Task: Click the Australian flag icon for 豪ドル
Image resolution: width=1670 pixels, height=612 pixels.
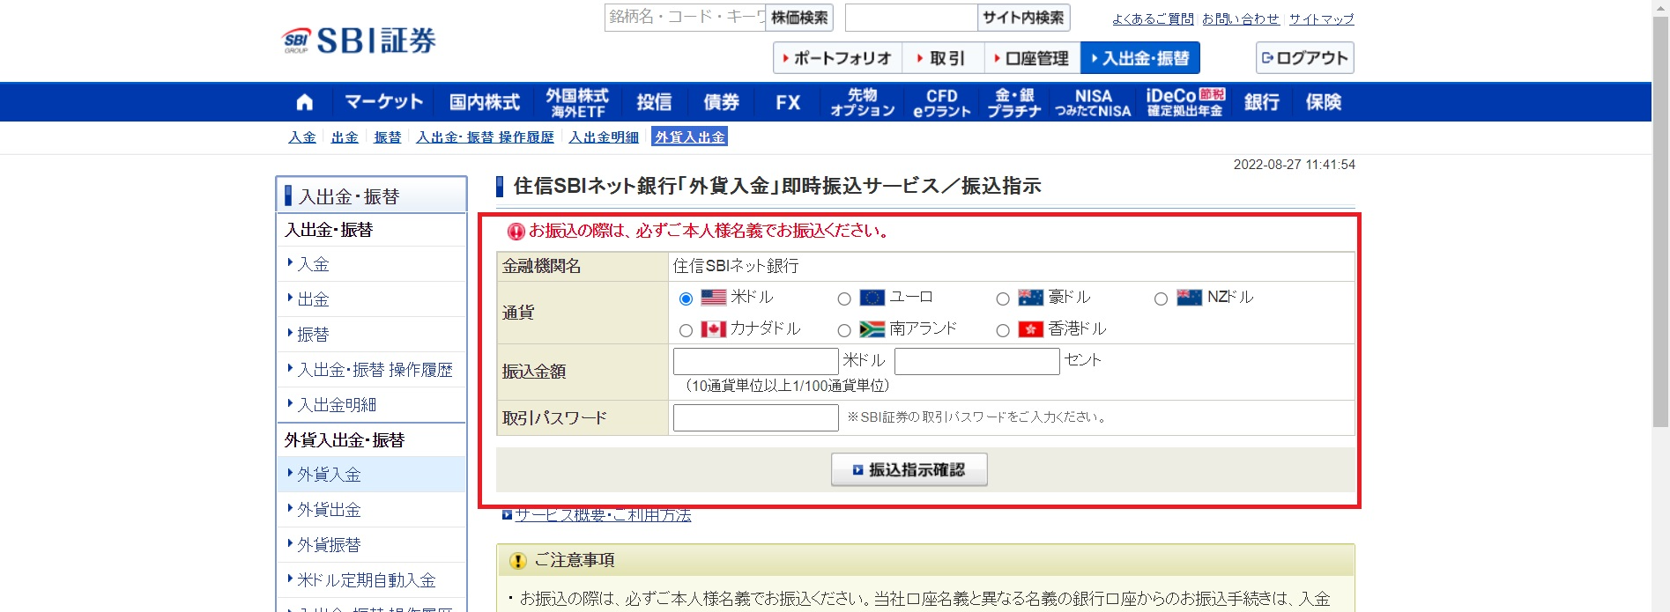Action: click(x=1030, y=298)
